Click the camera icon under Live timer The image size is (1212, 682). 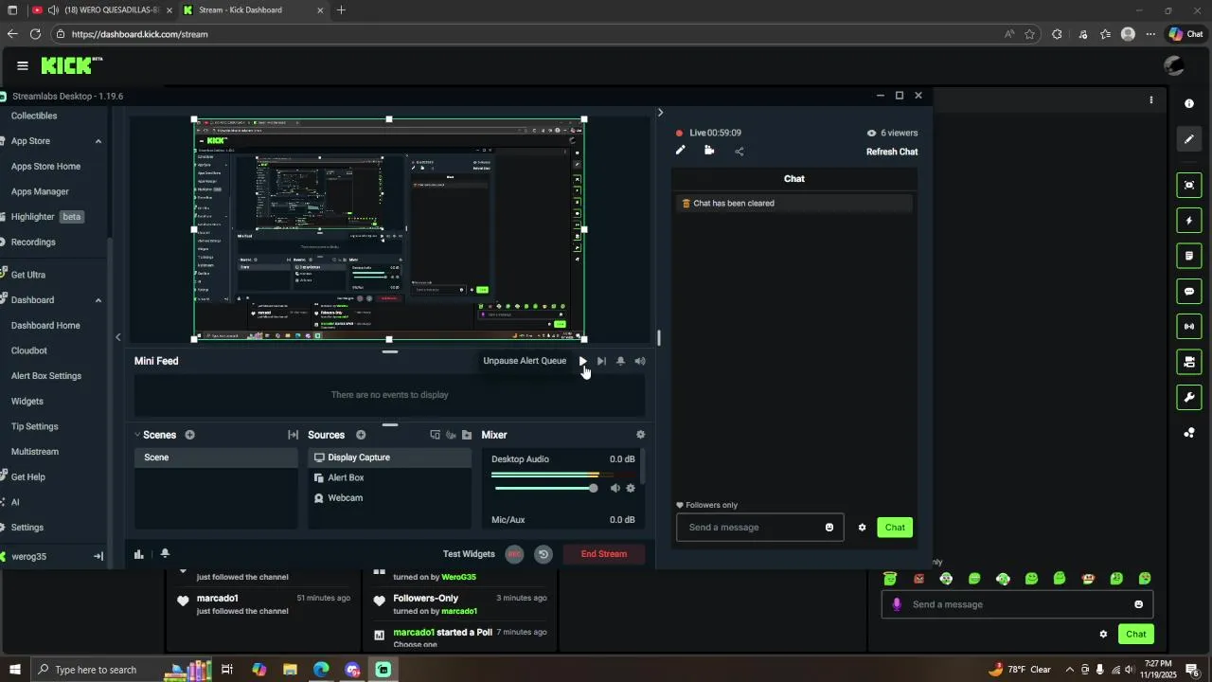click(709, 151)
